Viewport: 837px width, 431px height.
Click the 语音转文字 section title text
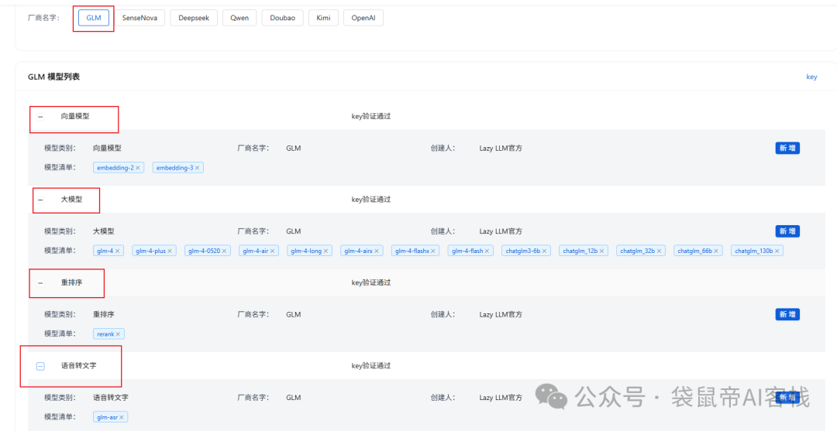pos(78,365)
